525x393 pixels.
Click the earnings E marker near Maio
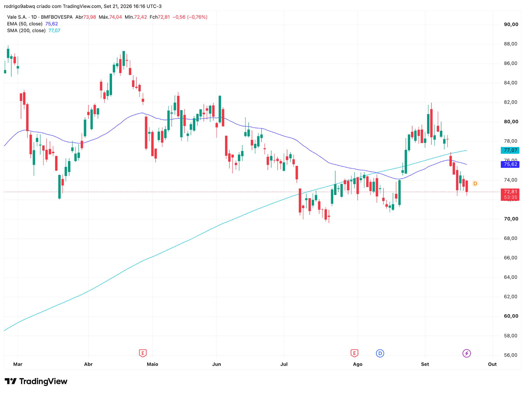coord(143,353)
